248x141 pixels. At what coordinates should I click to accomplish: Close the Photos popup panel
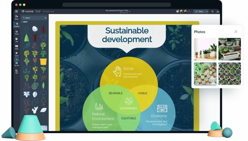pos(236,32)
